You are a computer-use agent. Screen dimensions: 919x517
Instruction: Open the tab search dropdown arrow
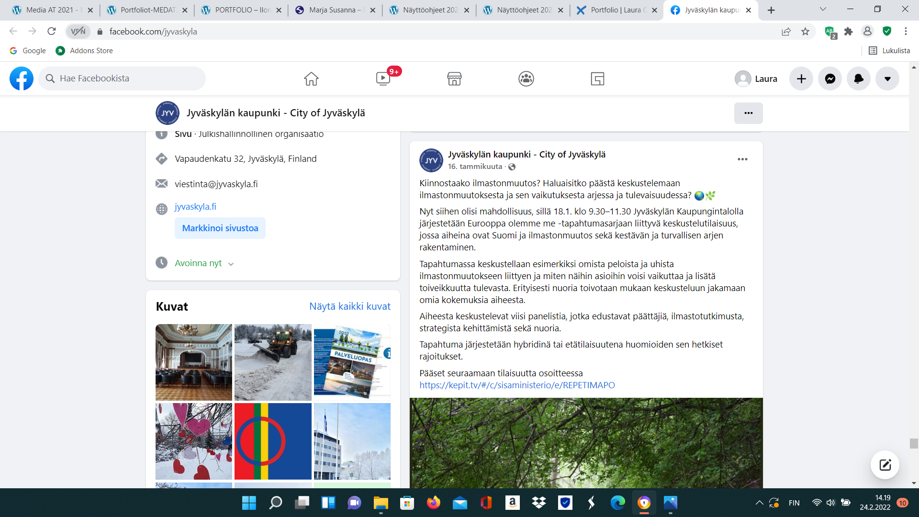tap(823, 9)
